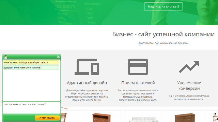This screenshot has height=122, width=218.
Task: Click the credit card payment icon
Action: [x=138, y=67]
